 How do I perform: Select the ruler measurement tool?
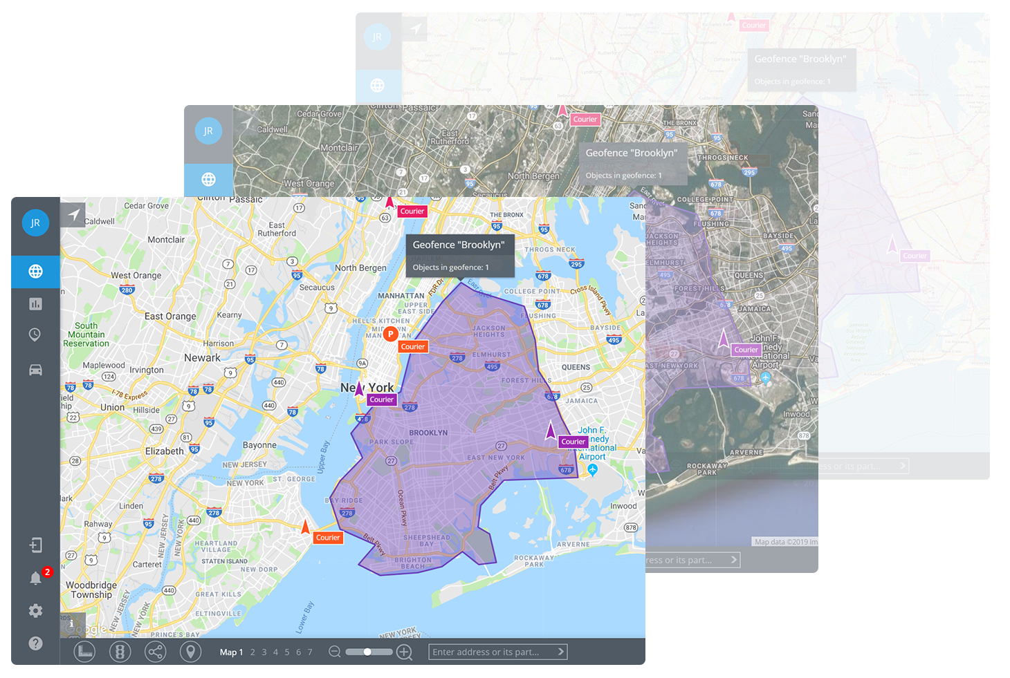click(x=84, y=652)
